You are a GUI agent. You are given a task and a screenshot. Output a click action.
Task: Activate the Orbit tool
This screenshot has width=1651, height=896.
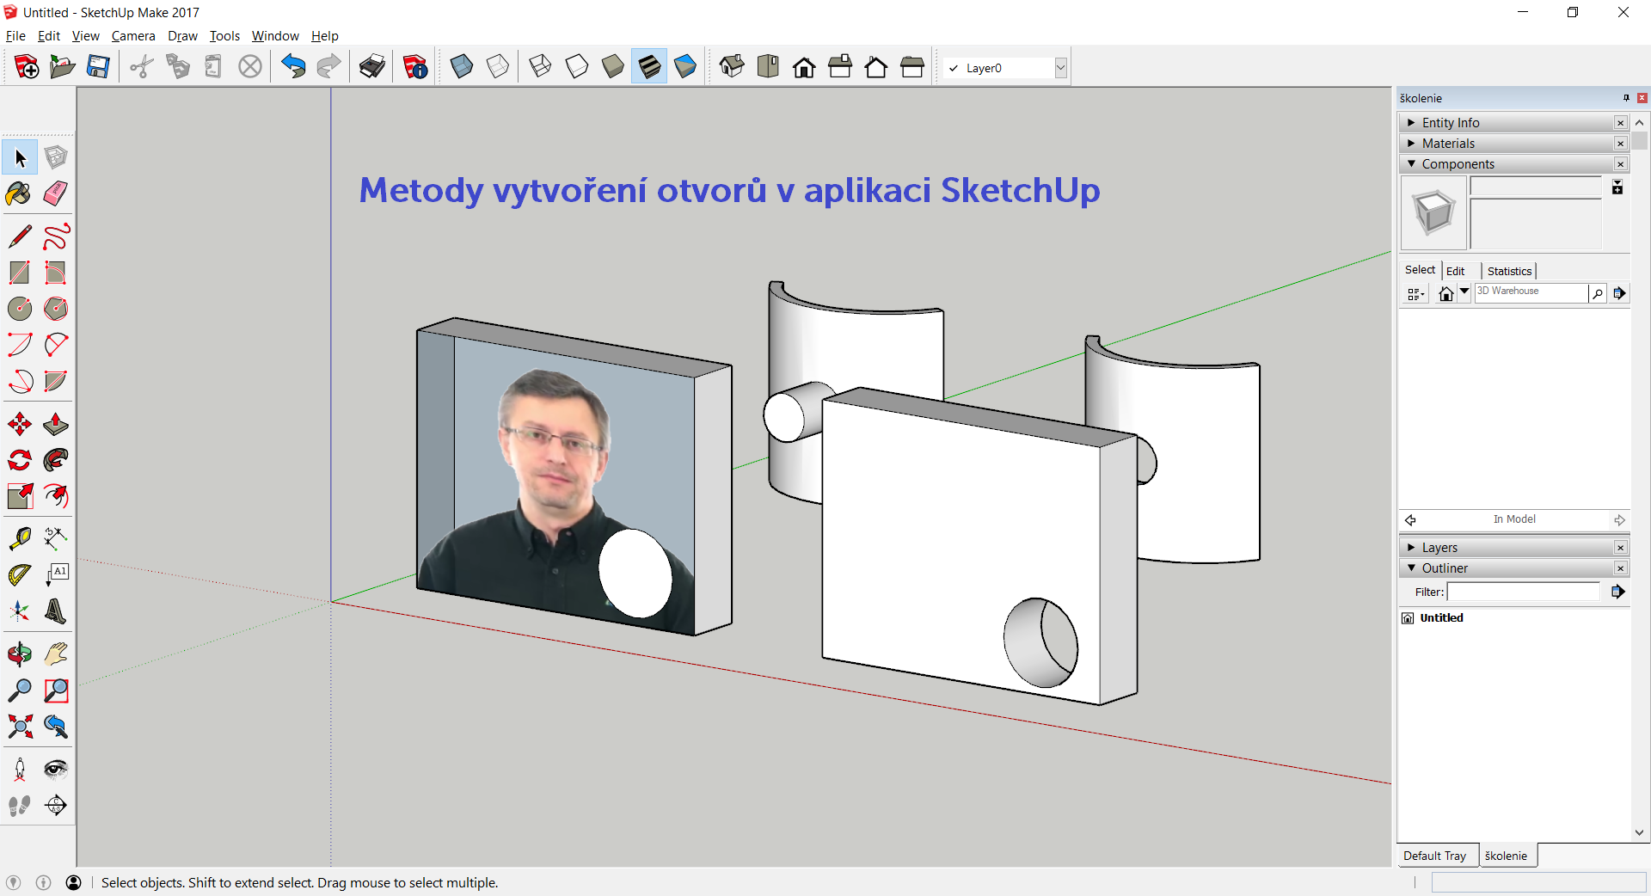(20, 654)
